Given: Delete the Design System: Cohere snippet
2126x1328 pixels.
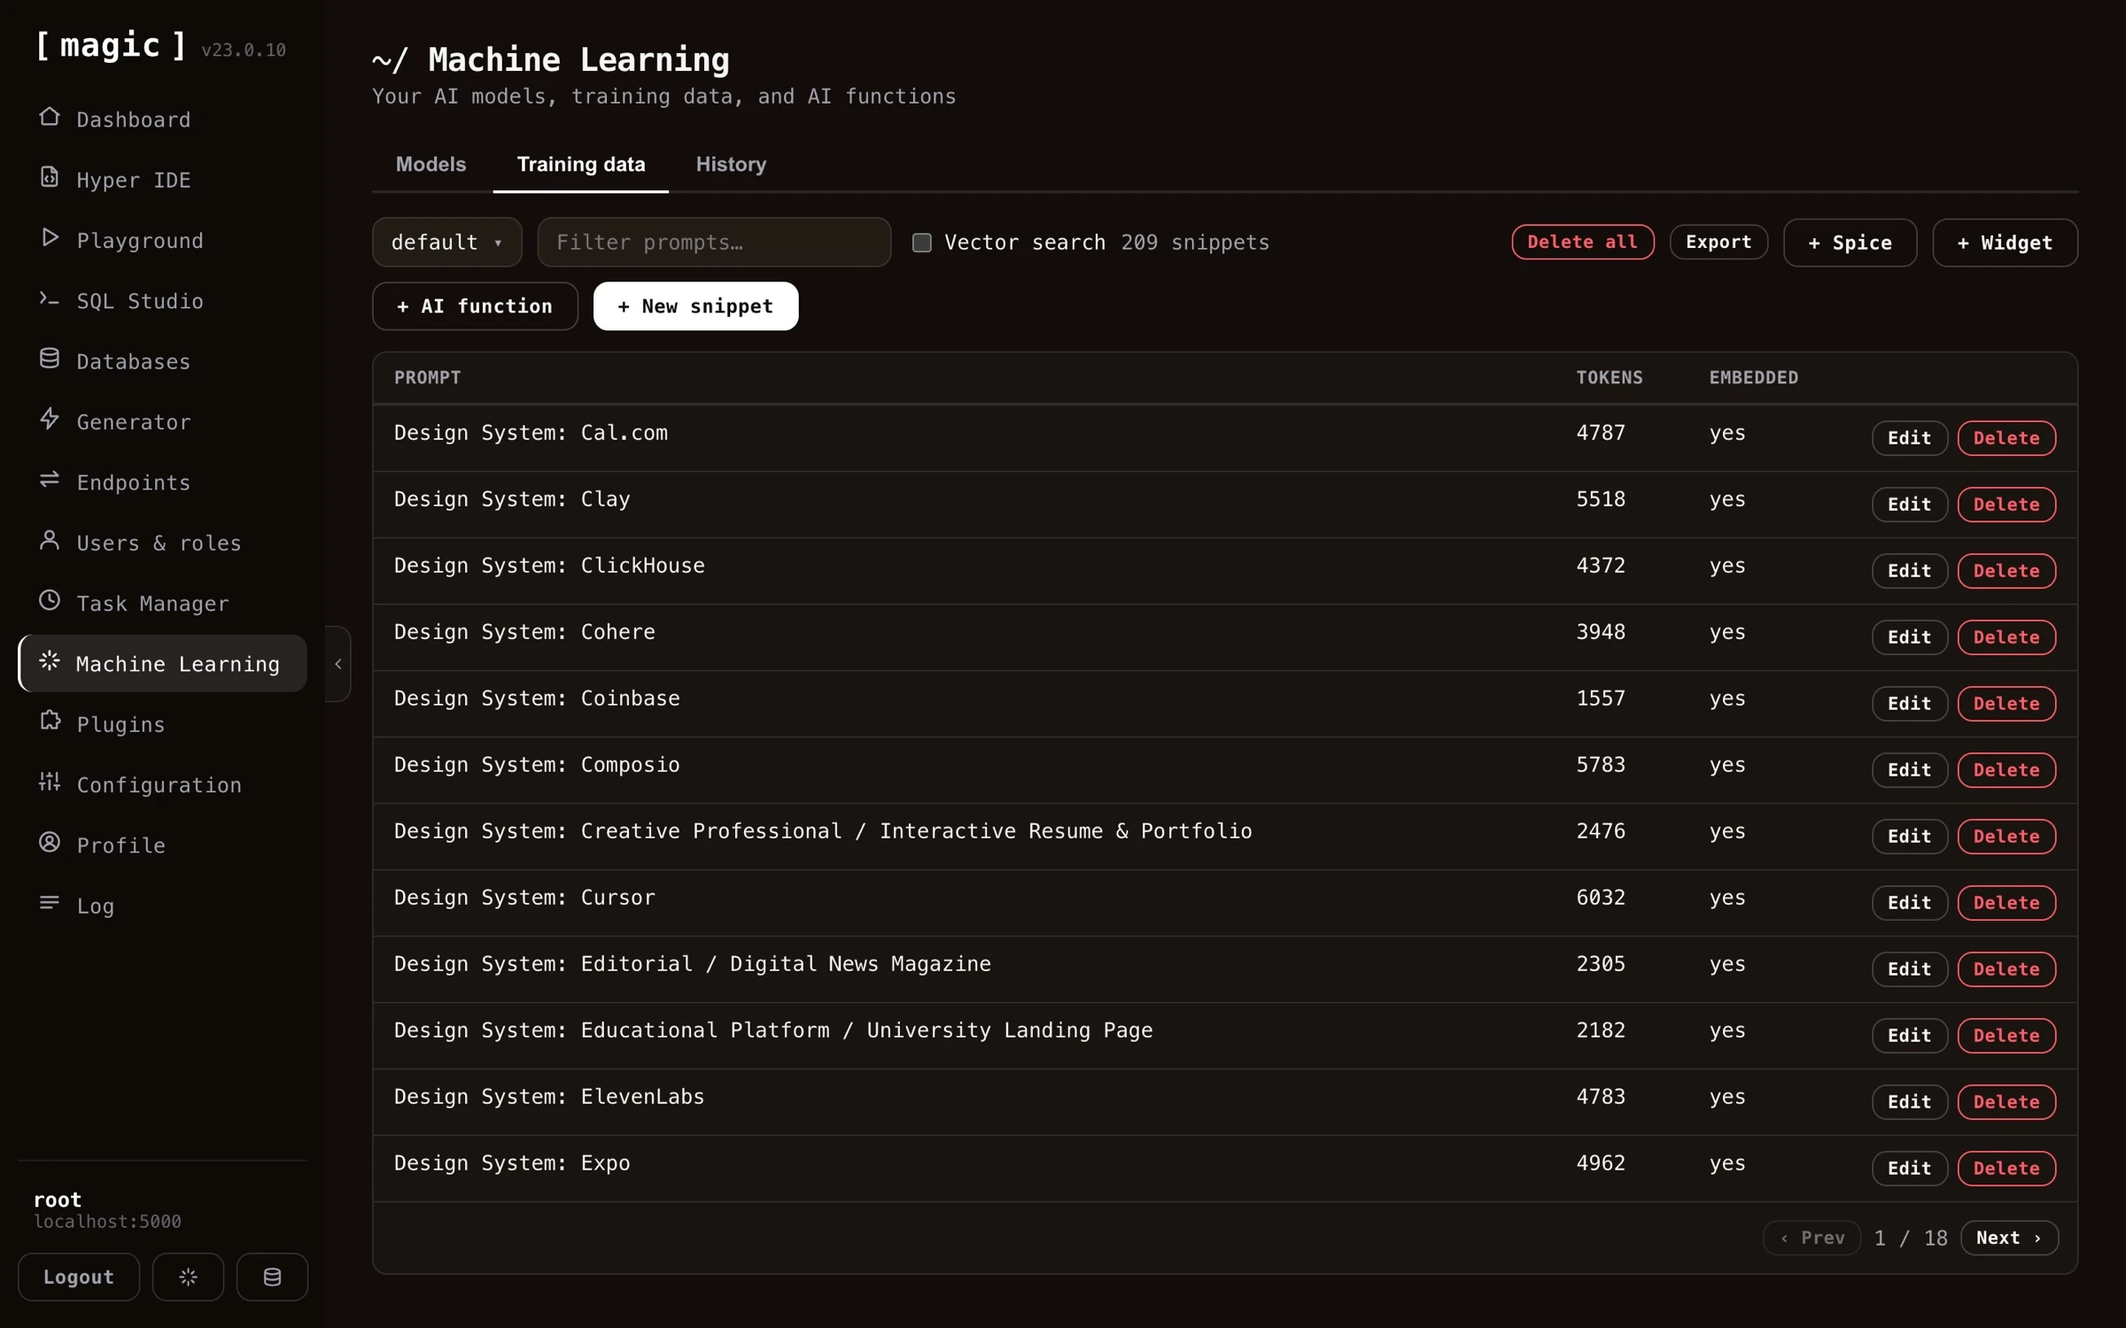Looking at the screenshot, I should 2006,637.
